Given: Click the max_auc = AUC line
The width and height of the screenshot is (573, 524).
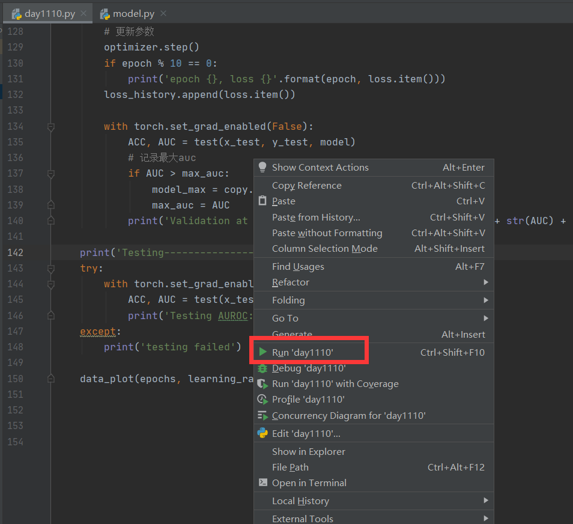Looking at the screenshot, I should [191, 205].
